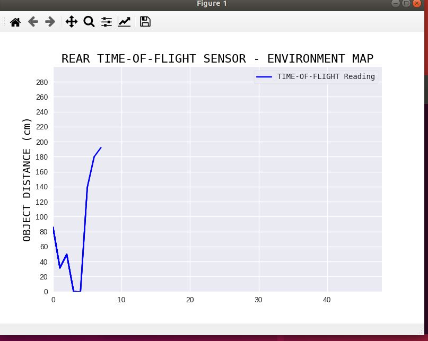Click y-axis tick label 280
Viewport: 428px width, 341px height.
(42, 82)
